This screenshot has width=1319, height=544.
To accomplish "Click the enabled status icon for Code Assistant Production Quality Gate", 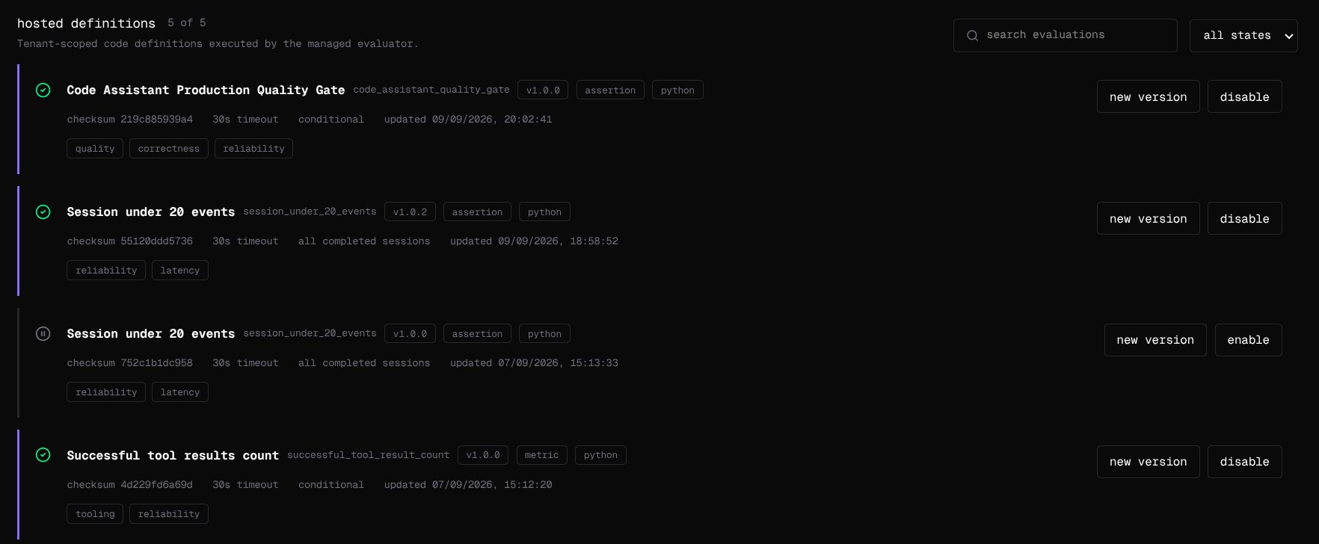I will click(x=43, y=90).
